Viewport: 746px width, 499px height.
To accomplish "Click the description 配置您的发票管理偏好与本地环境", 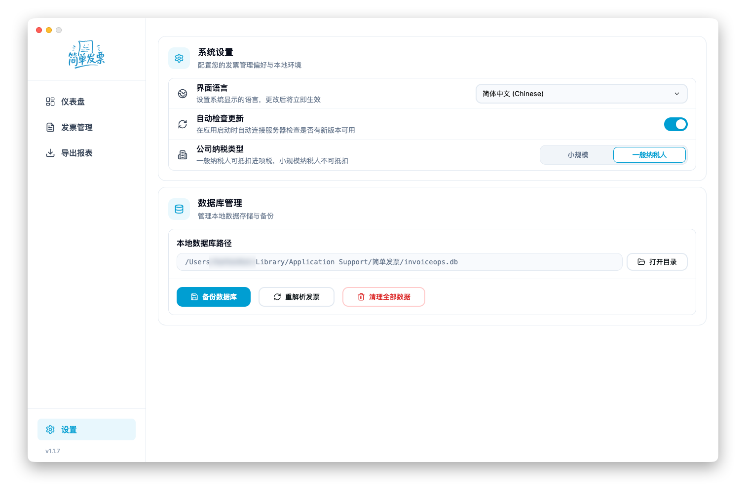I will coord(250,65).
